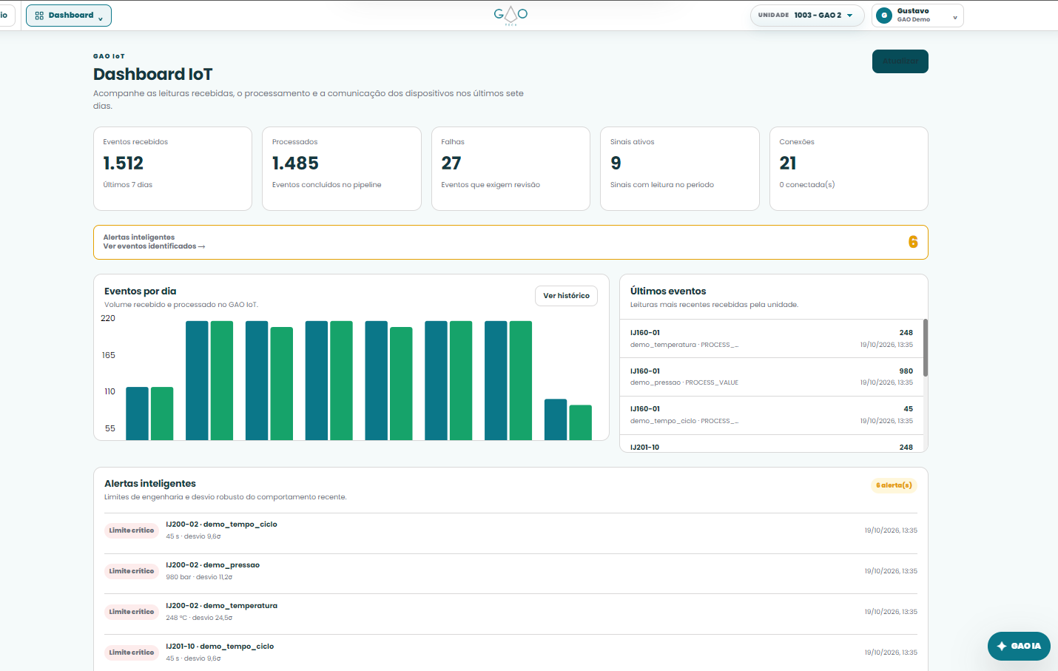The image size is (1058, 671).
Task: Click Limite crítico tag on IJ200-02 demo_temperatura
Action: coord(132,612)
